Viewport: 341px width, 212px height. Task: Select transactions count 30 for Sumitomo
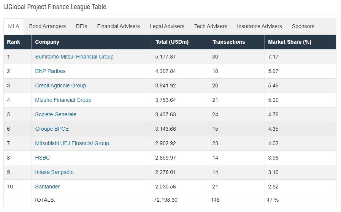215,57
